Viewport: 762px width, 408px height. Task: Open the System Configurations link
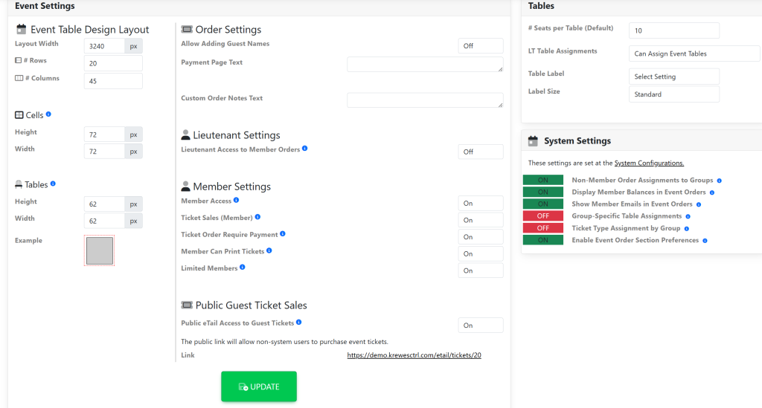pos(649,163)
